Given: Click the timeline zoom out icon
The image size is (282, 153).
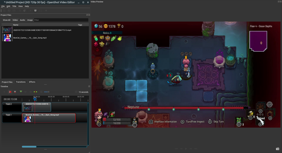Looking at the screenshot, I should [76, 92].
